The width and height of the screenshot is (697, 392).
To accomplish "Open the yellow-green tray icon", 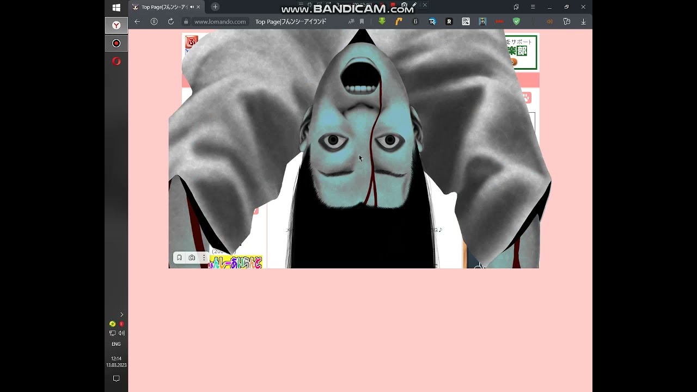I will click(112, 324).
